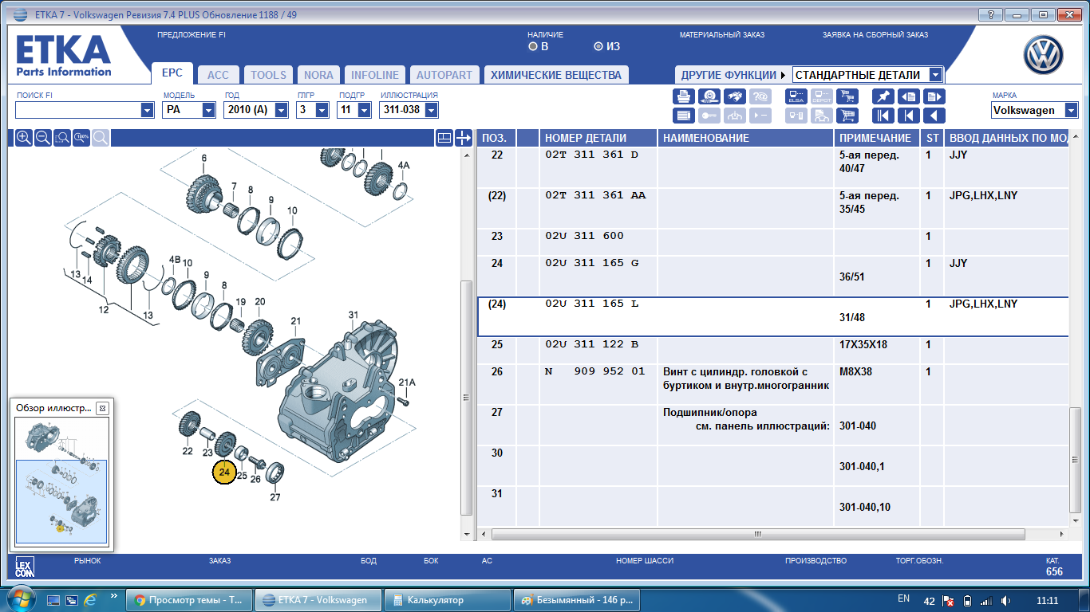Screen dimensions: 1090x612
Task: Open the СТАНДАРТНЫЕ ДЕТАЛИ dropdown
Action: tap(936, 75)
